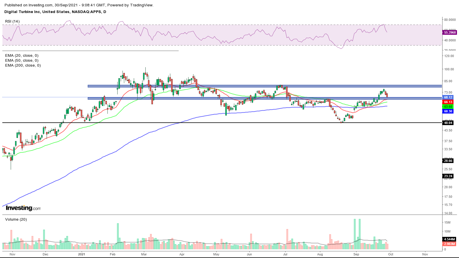
Task: Select the lower blue support zone rectangle
Action: (x=265, y=98)
